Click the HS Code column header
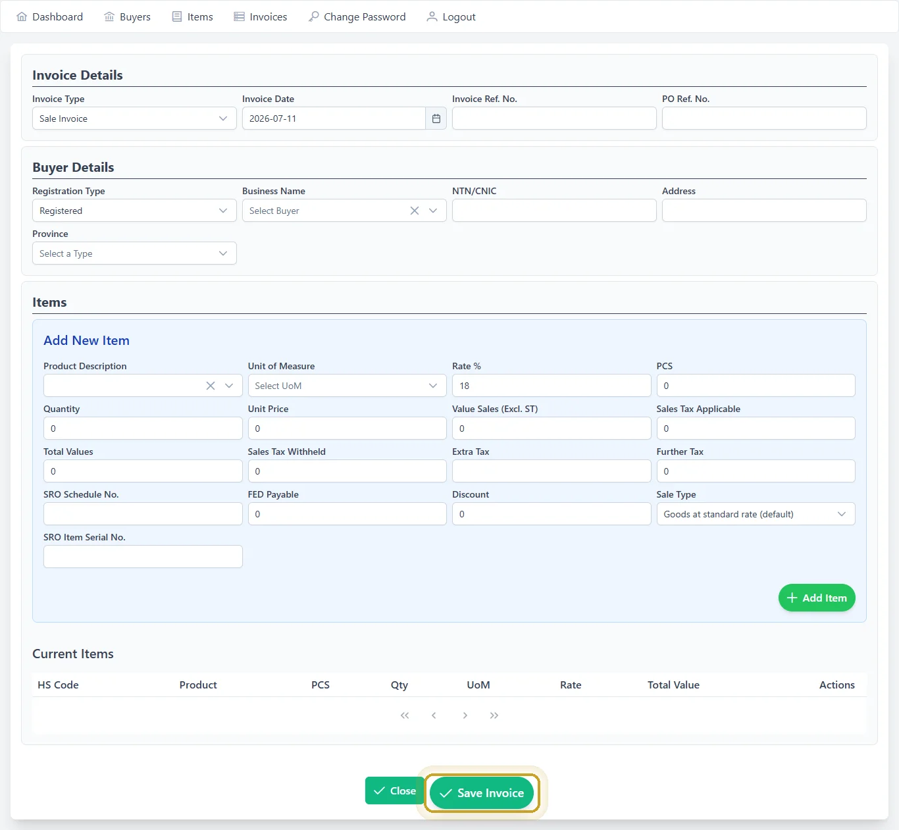Screen dimensions: 899x830 point(58,685)
